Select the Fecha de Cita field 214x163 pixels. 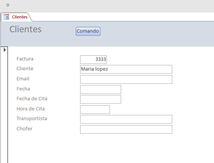(100, 100)
